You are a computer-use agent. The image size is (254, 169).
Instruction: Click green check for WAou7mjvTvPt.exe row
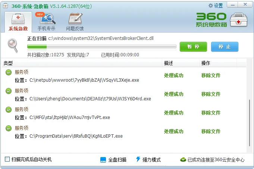click(9, 110)
